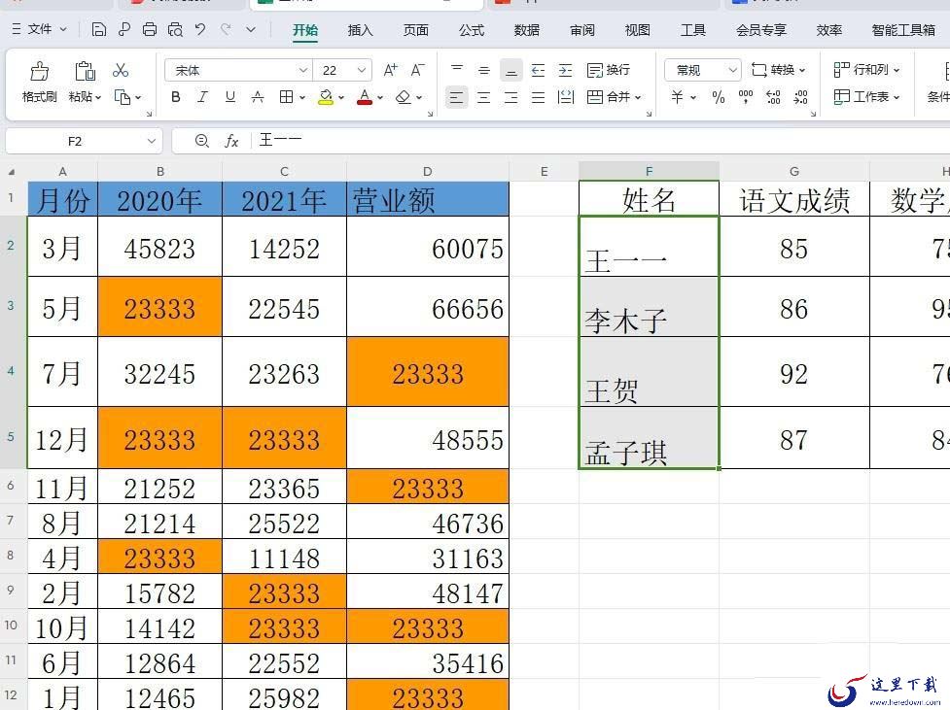Click the 换行 wrap text button
This screenshot has height=710, width=950.
coord(609,70)
